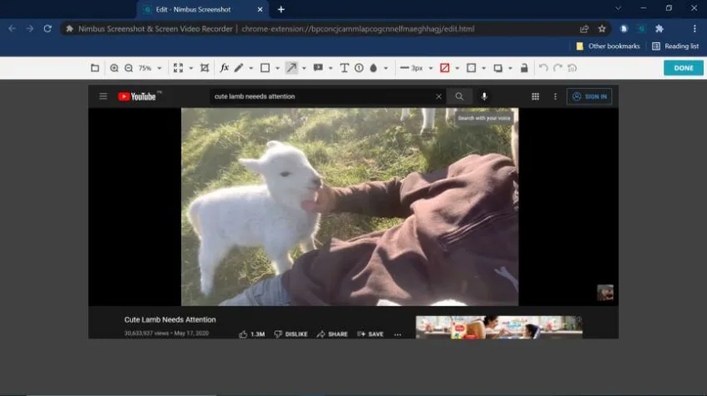The height and width of the screenshot is (396, 707).
Task: Select the Blur drop tool
Action: 373,68
